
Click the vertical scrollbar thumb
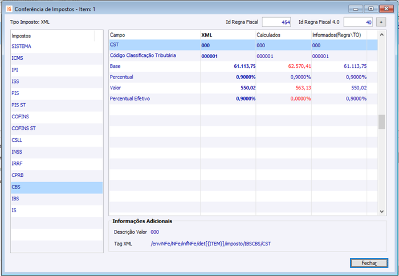point(382,122)
